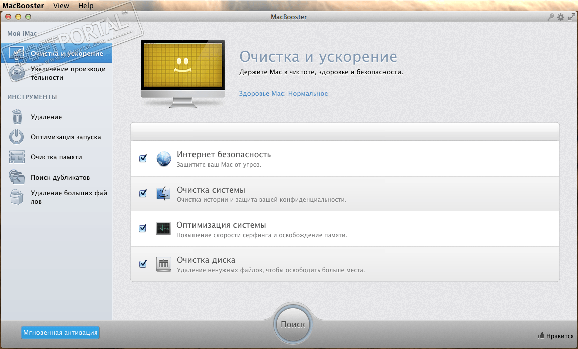578x349 pixels.
Task: Click the Интернет безопасность title text
Action: click(224, 155)
